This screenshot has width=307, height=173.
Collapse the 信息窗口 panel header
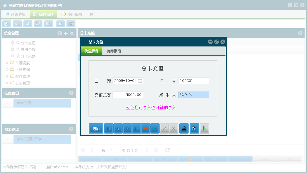pyautogui.click(x=72, y=93)
